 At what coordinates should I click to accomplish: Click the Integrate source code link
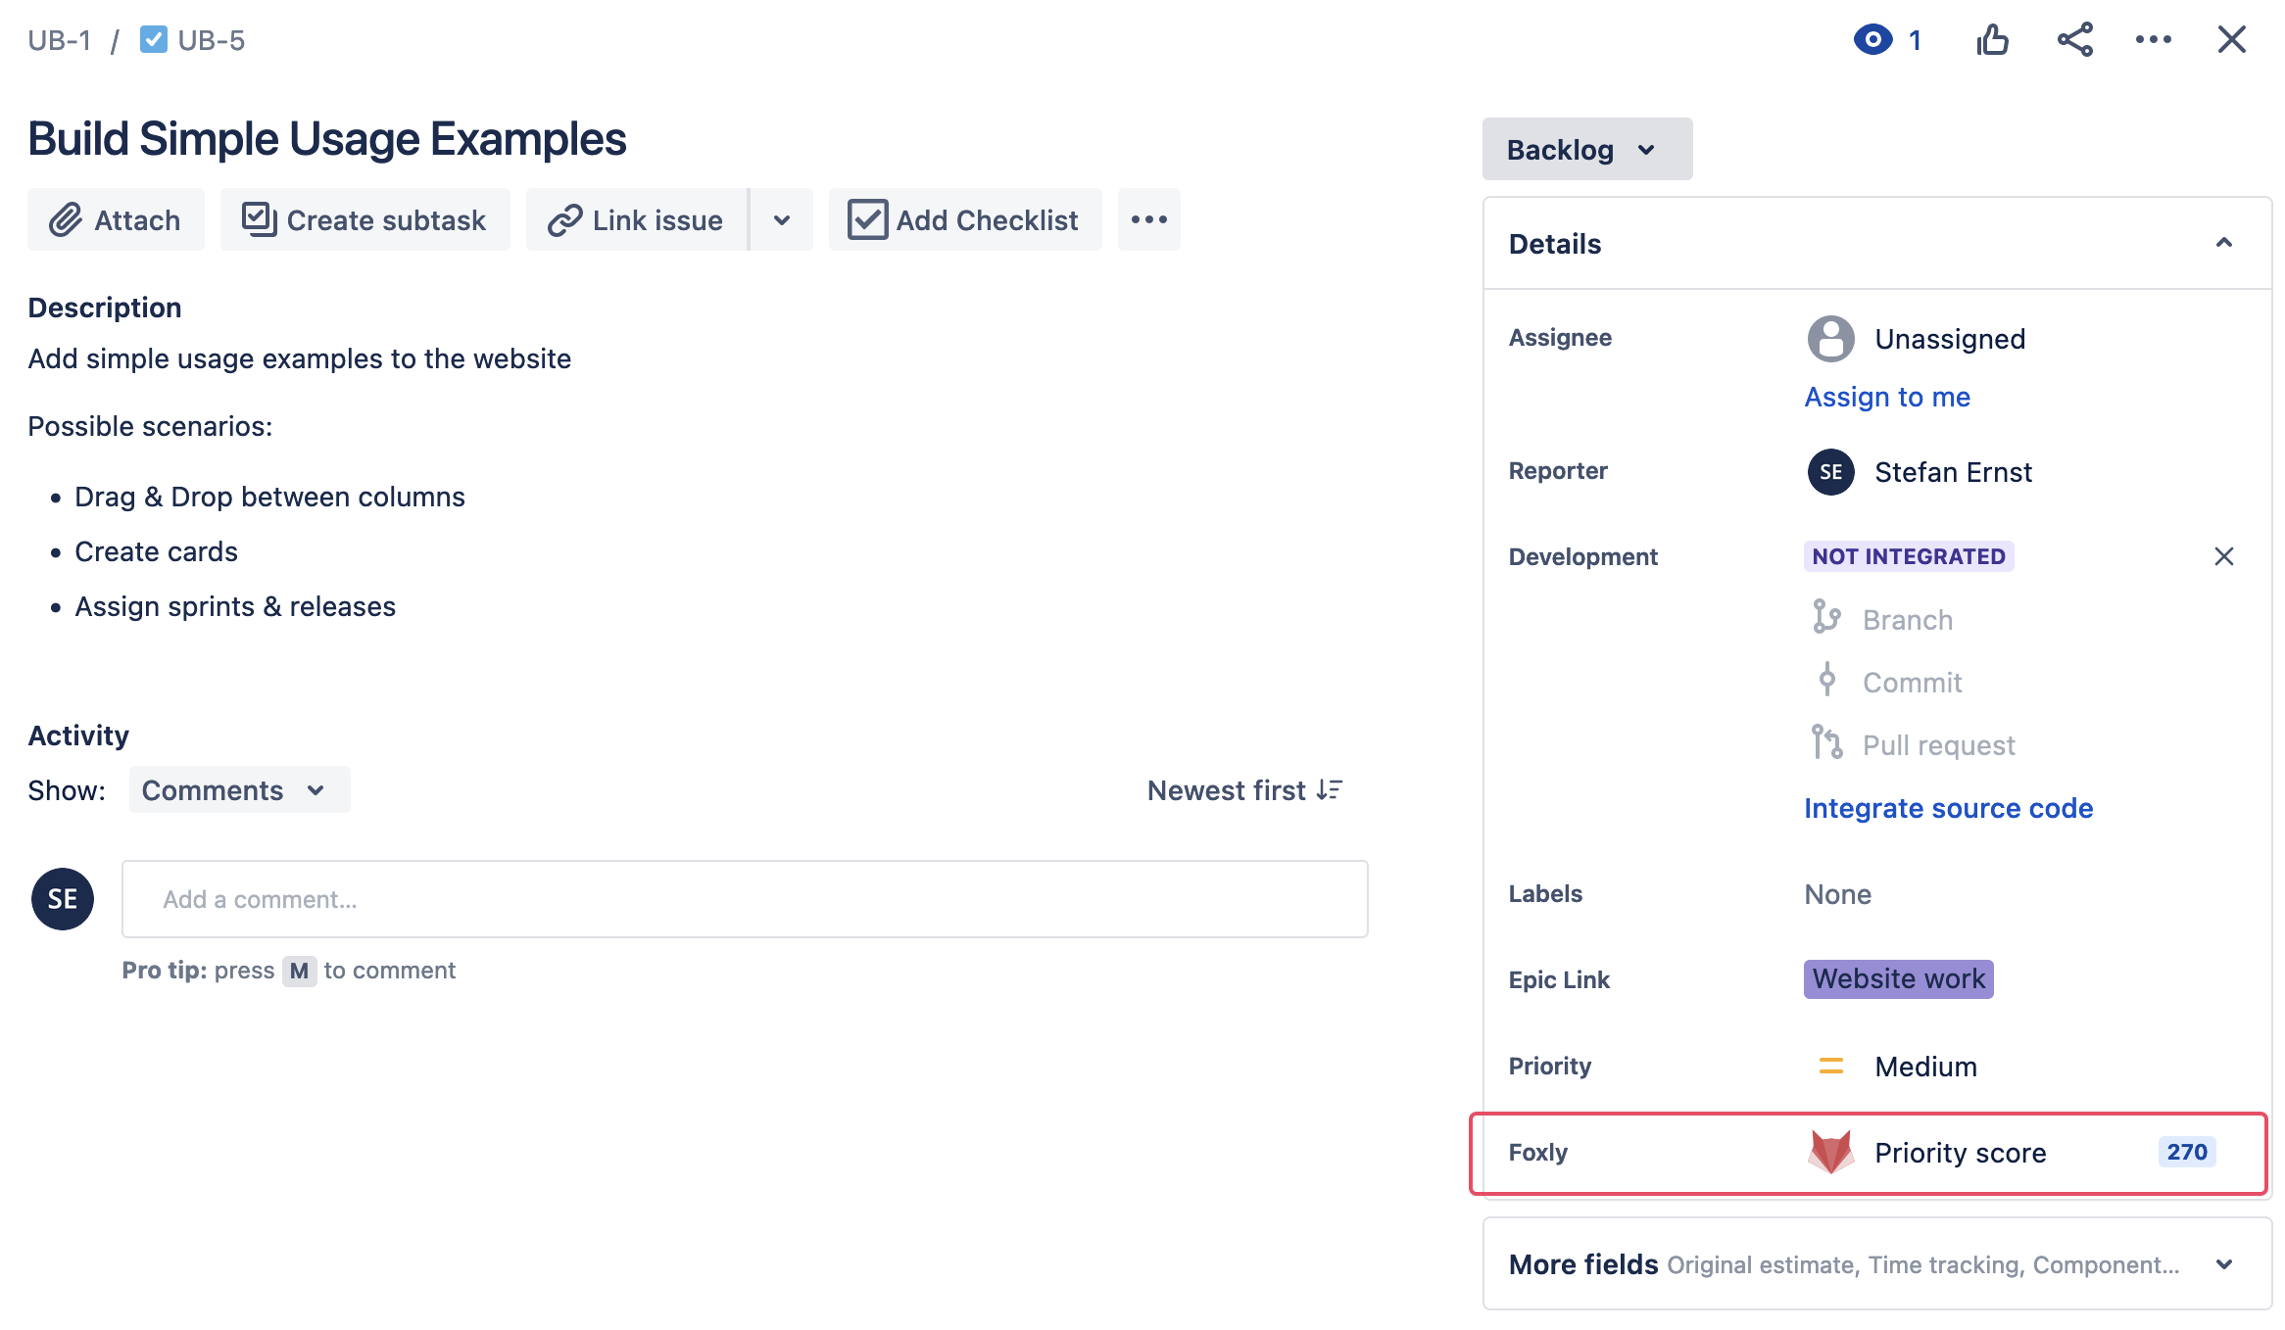[x=1948, y=808]
